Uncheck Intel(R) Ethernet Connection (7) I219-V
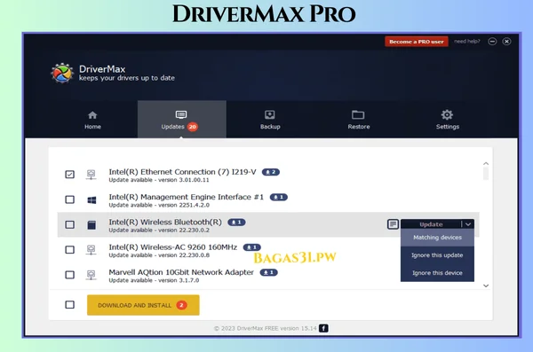Viewport: 533px width, 352px height. click(x=69, y=175)
